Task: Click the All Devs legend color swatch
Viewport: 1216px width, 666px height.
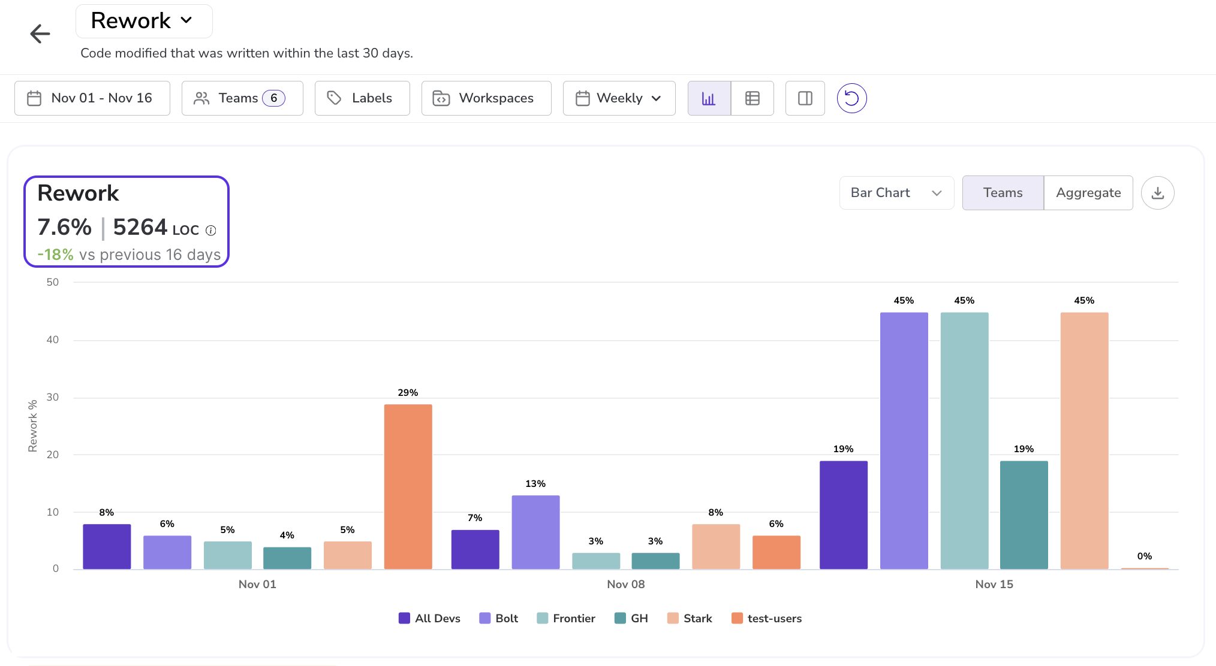Action: [x=404, y=618]
